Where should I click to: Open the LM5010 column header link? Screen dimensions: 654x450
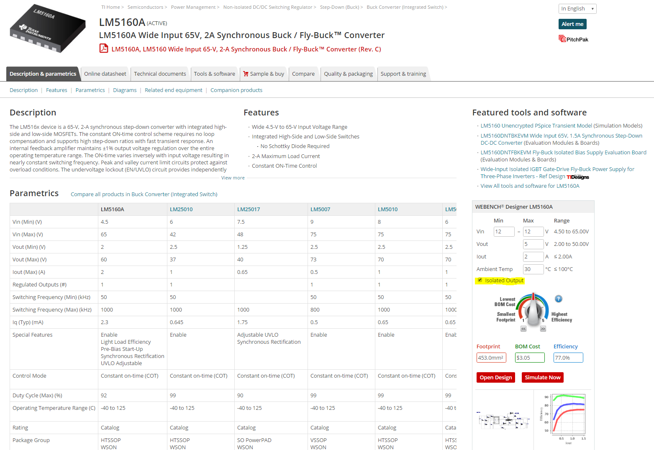click(387, 209)
